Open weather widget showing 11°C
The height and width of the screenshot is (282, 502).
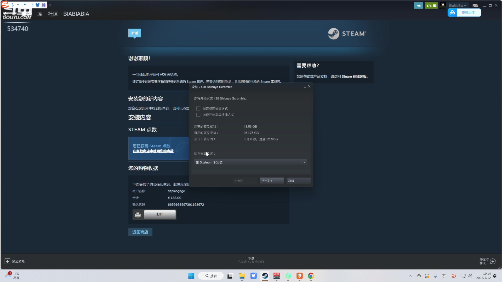(x=12, y=276)
